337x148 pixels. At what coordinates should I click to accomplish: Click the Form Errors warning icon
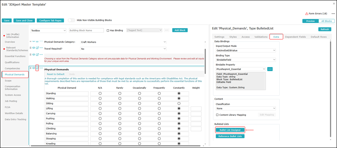tap(307, 13)
